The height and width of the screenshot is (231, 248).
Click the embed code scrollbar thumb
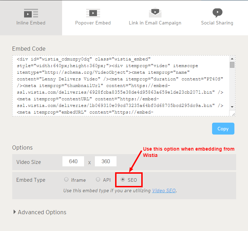tap(232, 65)
